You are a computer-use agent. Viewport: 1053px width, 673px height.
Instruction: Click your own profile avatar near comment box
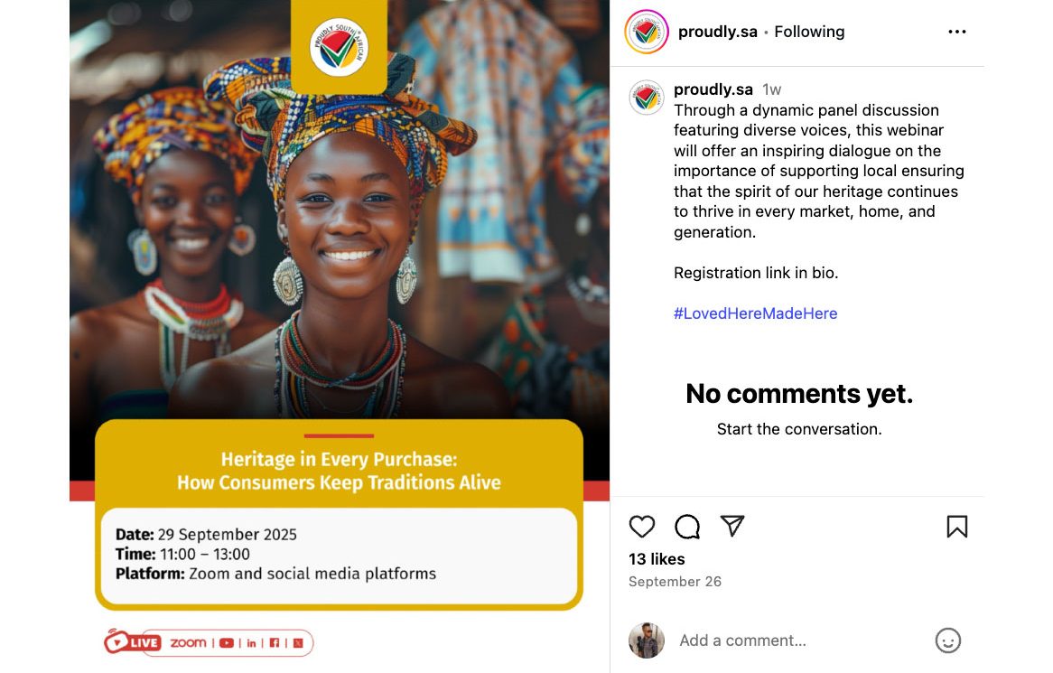tap(646, 640)
